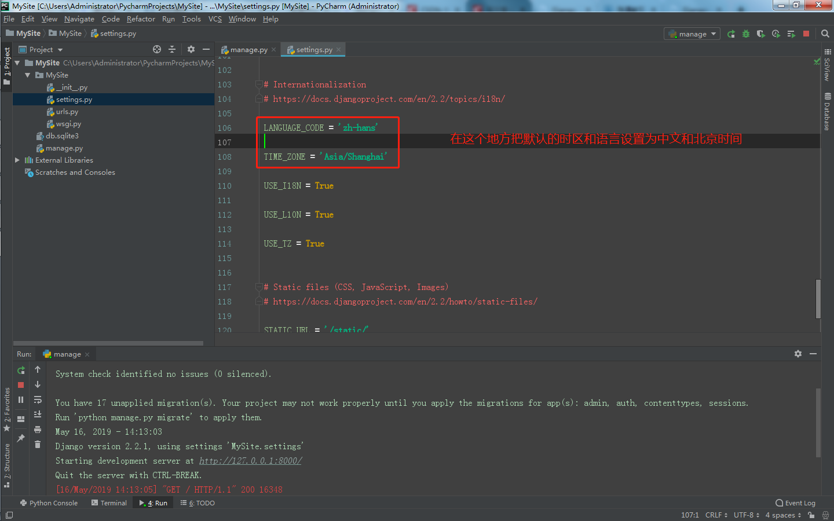The width and height of the screenshot is (834, 521).
Task: Start debugging with the bug icon
Action: pos(746,33)
